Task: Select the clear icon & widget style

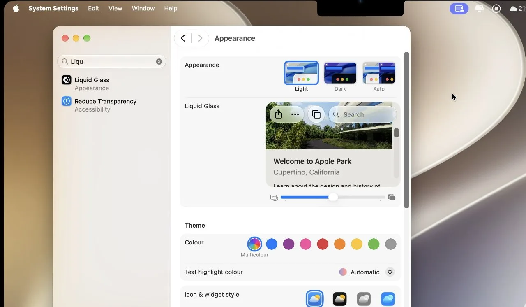Action: 364,299
